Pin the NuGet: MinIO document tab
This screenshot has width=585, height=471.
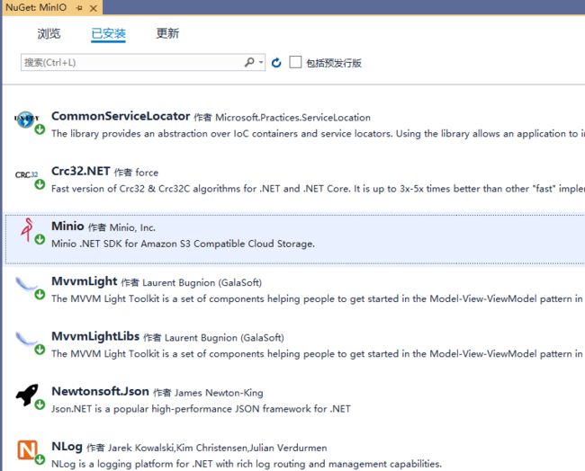(x=79, y=8)
